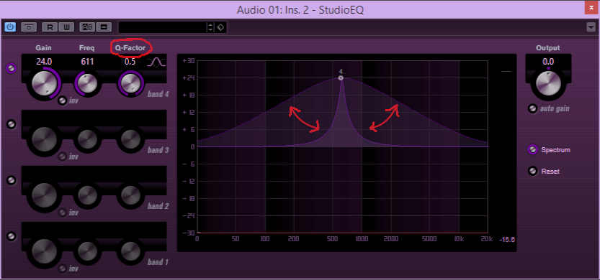Click the Q-Factor column label

(130, 48)
